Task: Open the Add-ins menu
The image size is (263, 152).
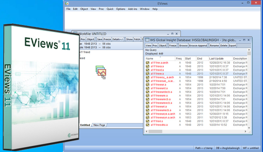Action: coord(132,9)
